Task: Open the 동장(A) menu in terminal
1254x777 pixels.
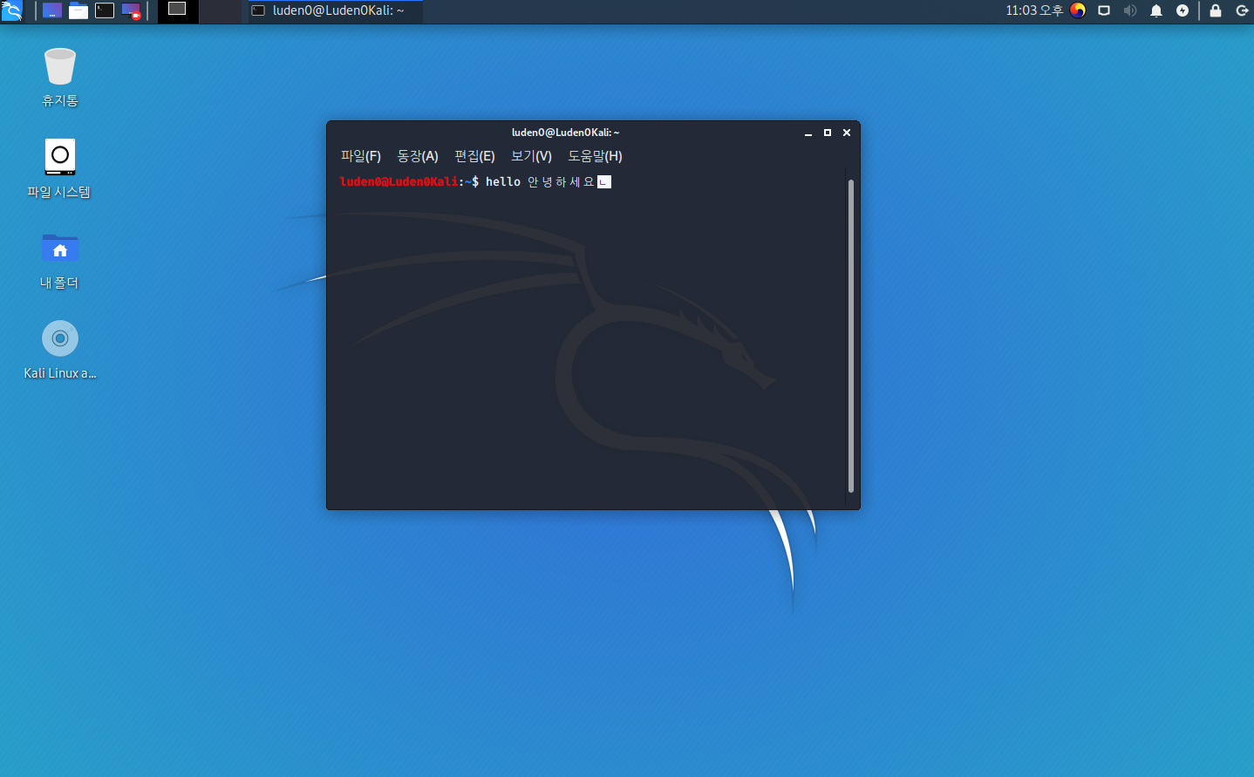Action: pos(418,156)
